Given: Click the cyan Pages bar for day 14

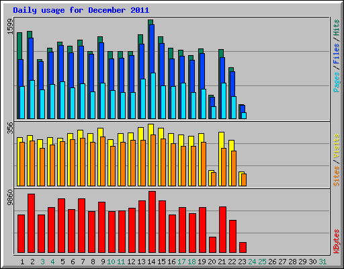Looking at the screenshot, I should (x=153, y=95).
